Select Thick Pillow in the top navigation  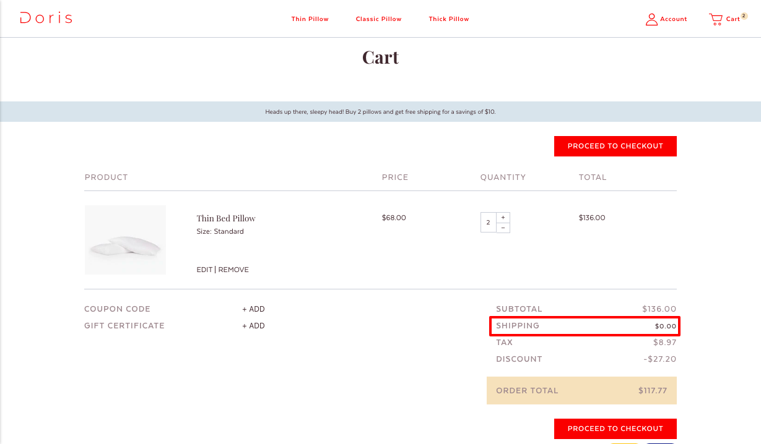click(448, 19)
